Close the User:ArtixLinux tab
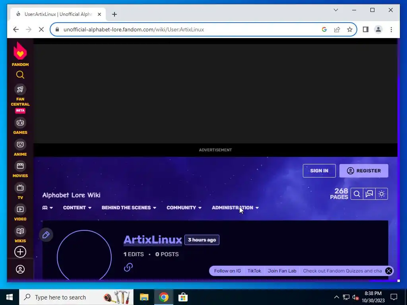Viewport: 407px width, 305px height. pos(99,14)
